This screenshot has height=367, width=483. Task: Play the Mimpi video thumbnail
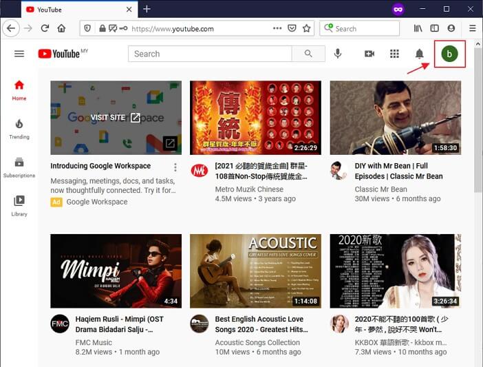116,271
